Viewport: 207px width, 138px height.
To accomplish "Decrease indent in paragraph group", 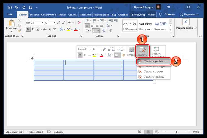I will (x=111, y=21).
